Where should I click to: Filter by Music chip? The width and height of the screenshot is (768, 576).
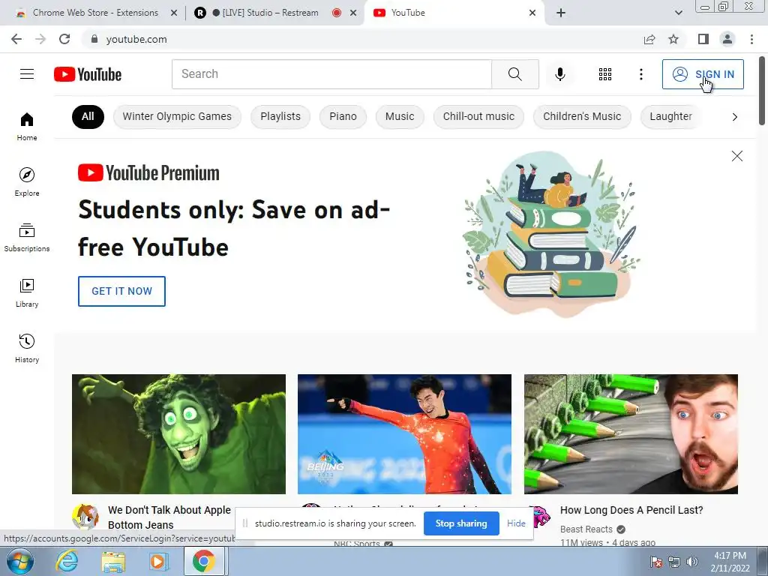[x=400, y=116]
